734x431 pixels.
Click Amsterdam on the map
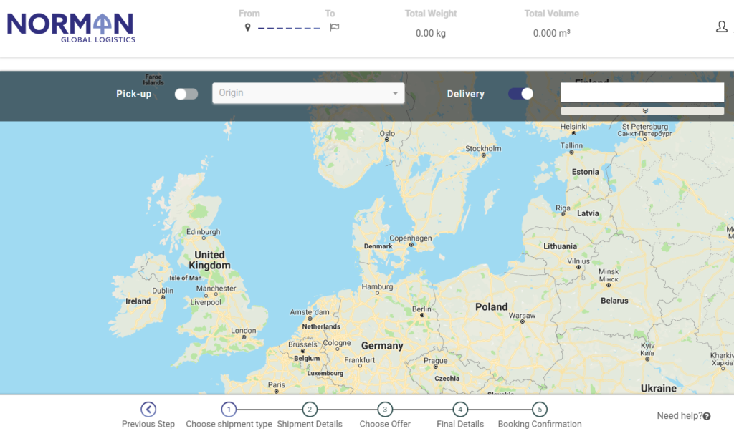[310, 312]
